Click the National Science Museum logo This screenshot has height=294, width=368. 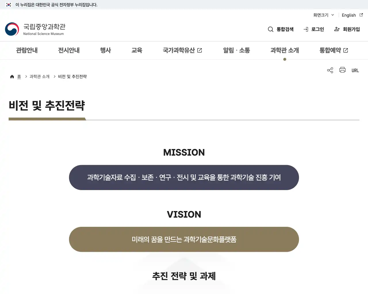pos(35,29)
